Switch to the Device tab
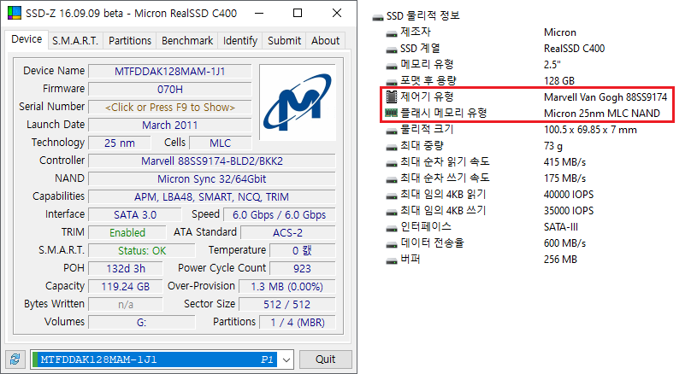Screen dimensions: 691x374 click(x=27, y=39)
